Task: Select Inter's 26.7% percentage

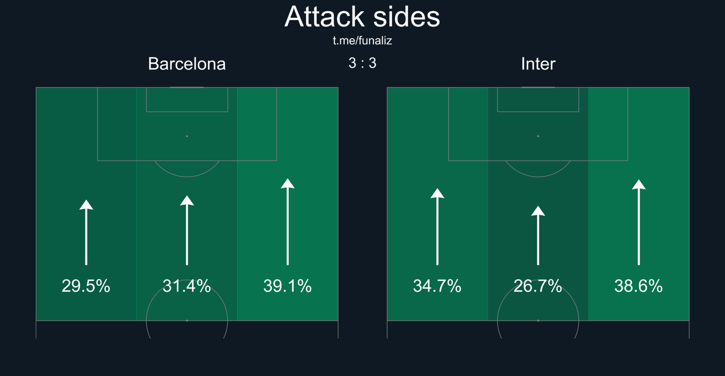Action: [538, 286]
